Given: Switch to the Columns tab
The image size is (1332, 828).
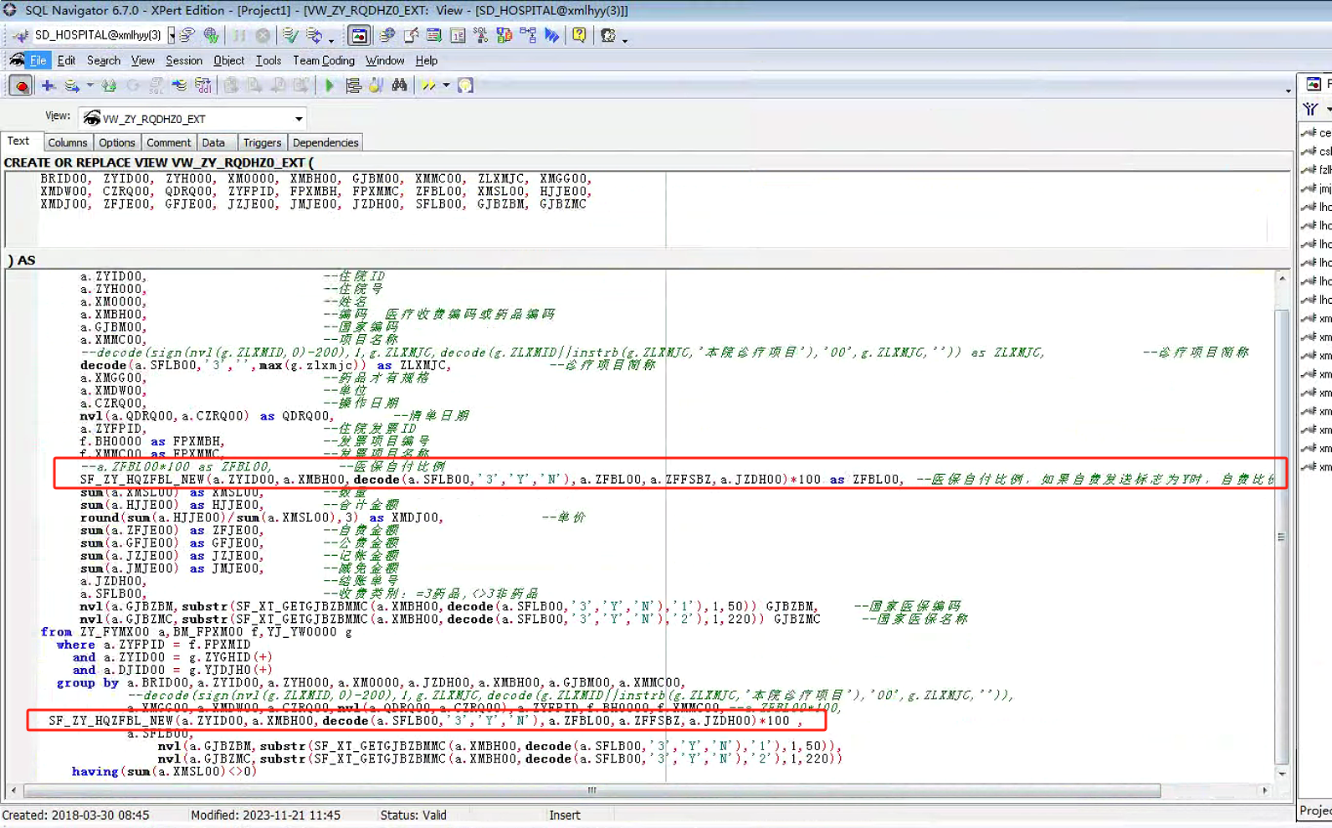Looking at the screenshot, I should tap(67, 142).
